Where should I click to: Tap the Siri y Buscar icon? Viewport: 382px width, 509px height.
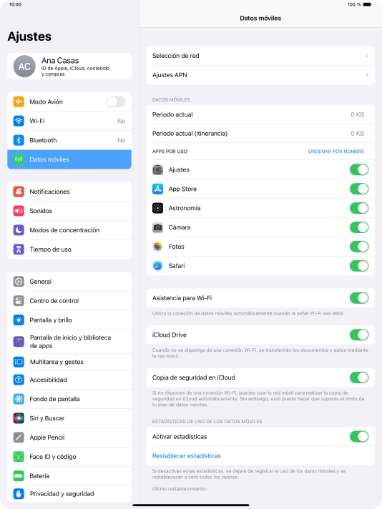click(19, 418)
